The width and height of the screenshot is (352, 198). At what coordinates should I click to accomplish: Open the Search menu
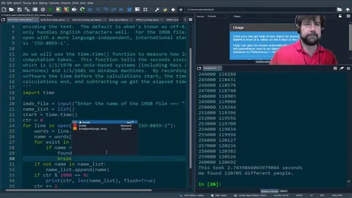point(17,3)
